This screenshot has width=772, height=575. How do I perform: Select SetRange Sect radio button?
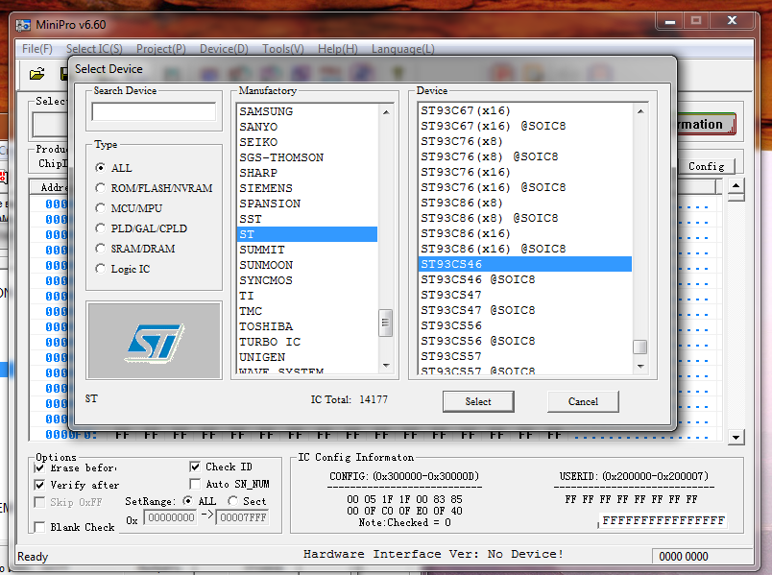(232, 501)
